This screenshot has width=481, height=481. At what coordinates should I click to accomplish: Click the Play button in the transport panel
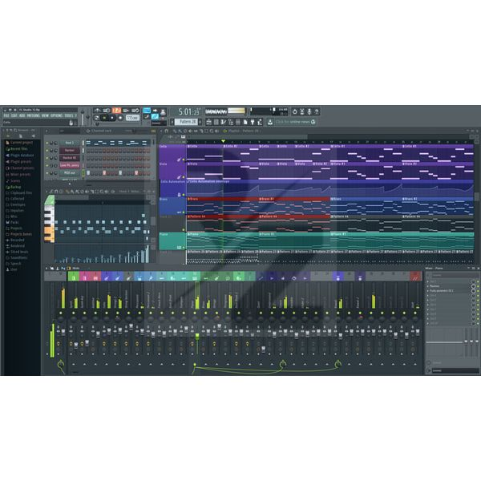104,118
